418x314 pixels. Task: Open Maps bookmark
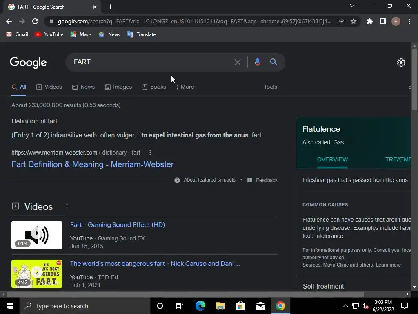pos(81,34)
